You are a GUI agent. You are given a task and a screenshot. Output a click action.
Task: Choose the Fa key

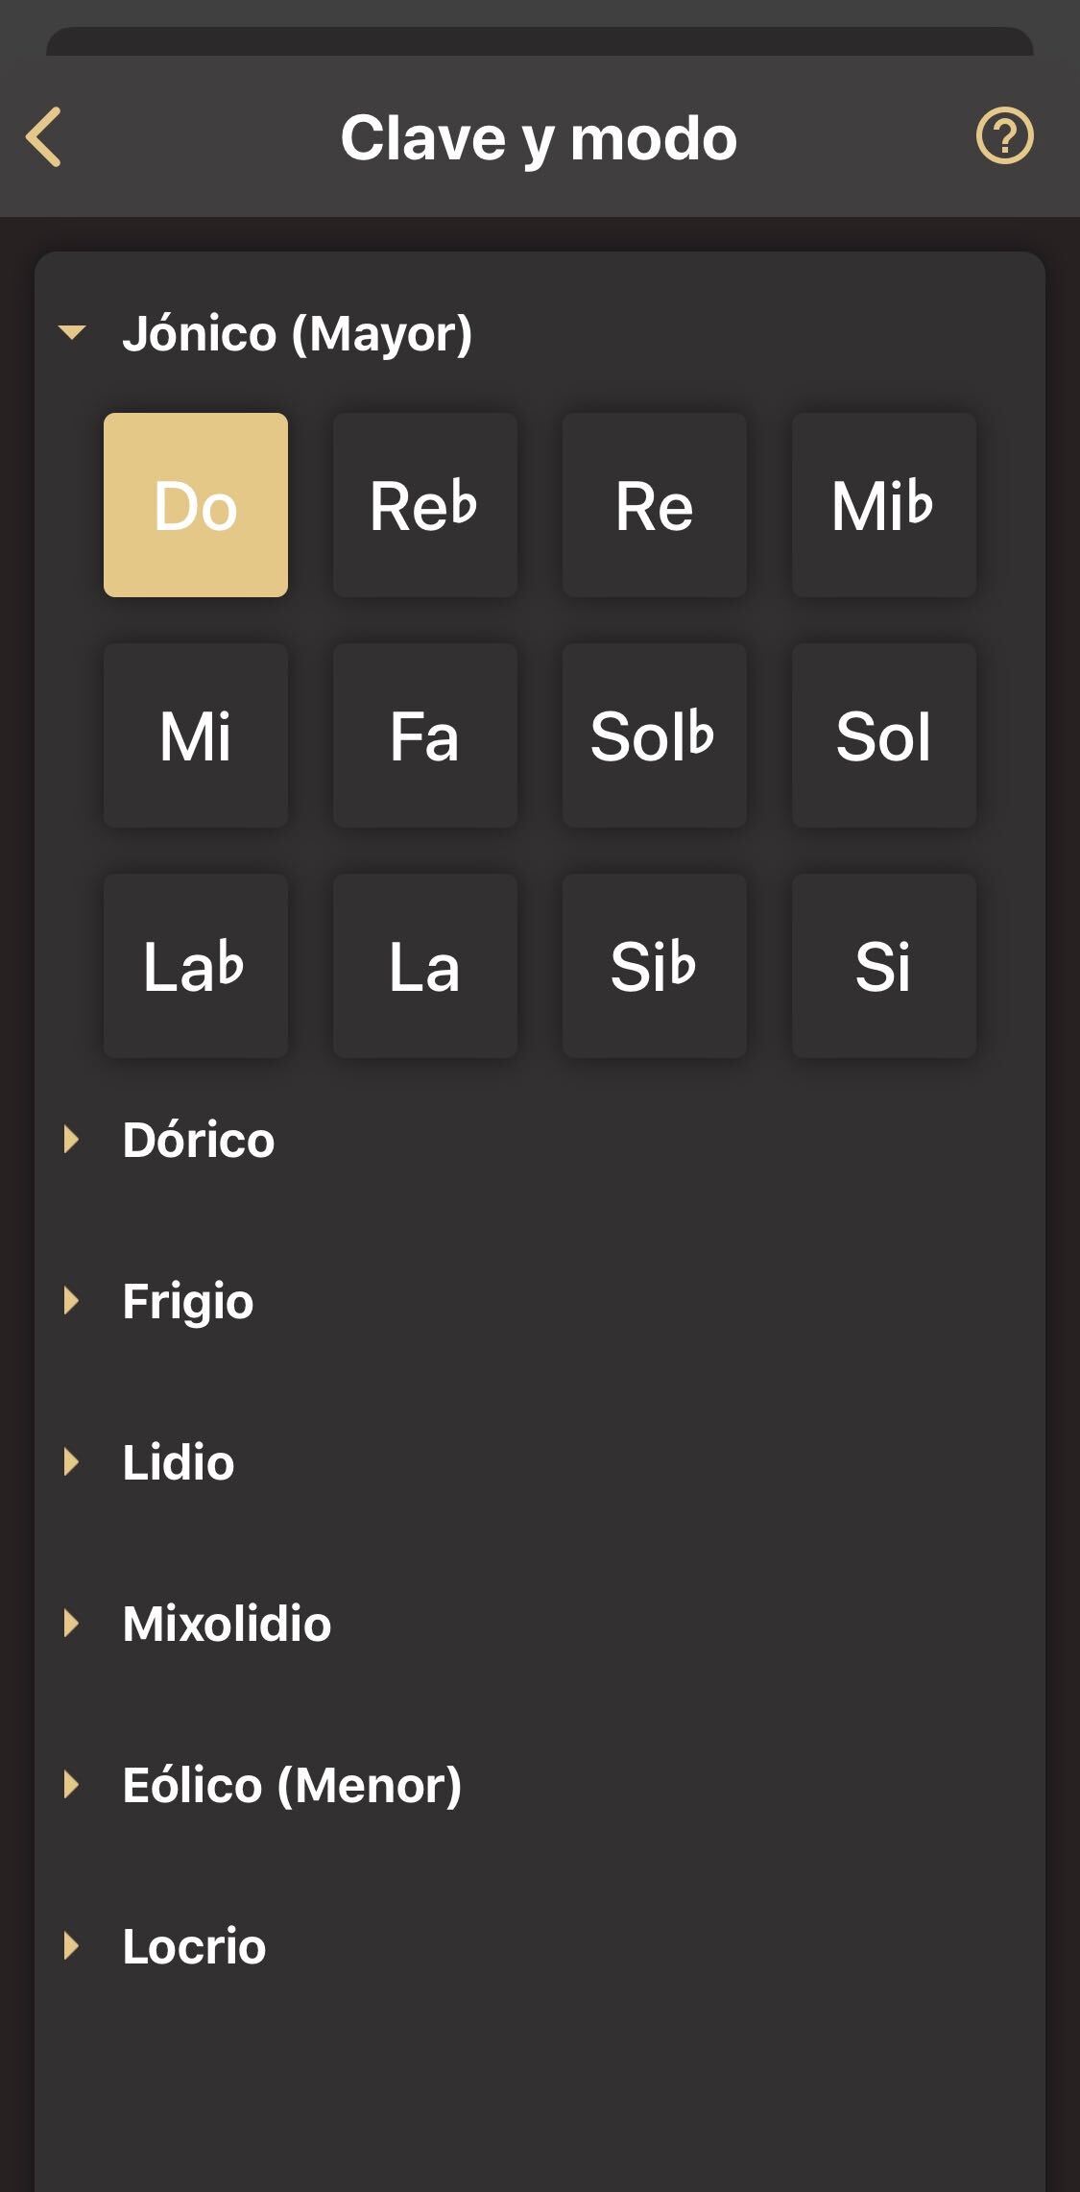coord(425,735)
